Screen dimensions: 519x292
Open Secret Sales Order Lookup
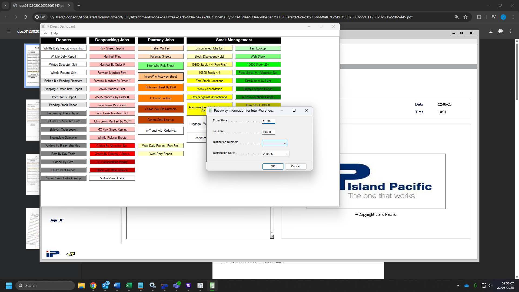tap(64, 178)
